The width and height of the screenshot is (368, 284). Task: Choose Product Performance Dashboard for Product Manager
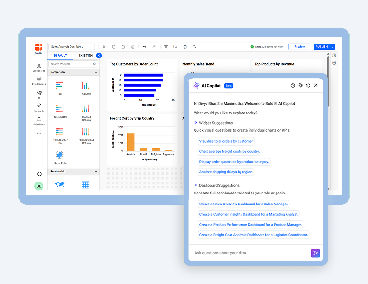click(251, 225)
